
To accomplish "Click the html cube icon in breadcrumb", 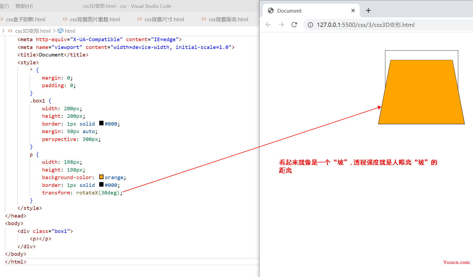I will tap(61, 31).
